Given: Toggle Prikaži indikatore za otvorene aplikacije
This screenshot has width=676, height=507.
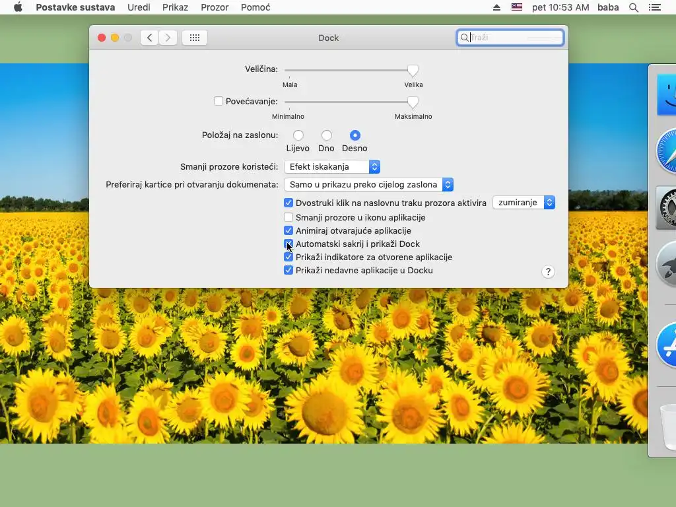Looking at the screenshot, I should tap(288, 257).
